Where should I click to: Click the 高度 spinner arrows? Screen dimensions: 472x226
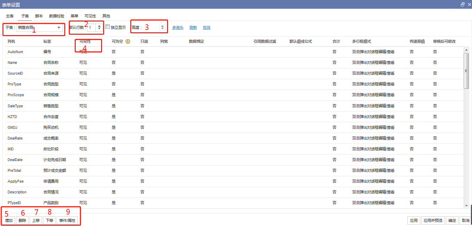162,27
